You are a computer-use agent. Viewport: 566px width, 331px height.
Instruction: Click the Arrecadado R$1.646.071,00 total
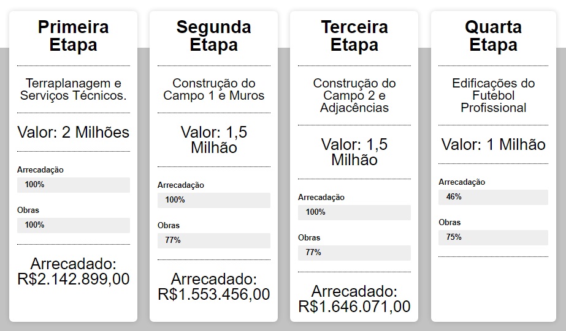tap(354, 299)
